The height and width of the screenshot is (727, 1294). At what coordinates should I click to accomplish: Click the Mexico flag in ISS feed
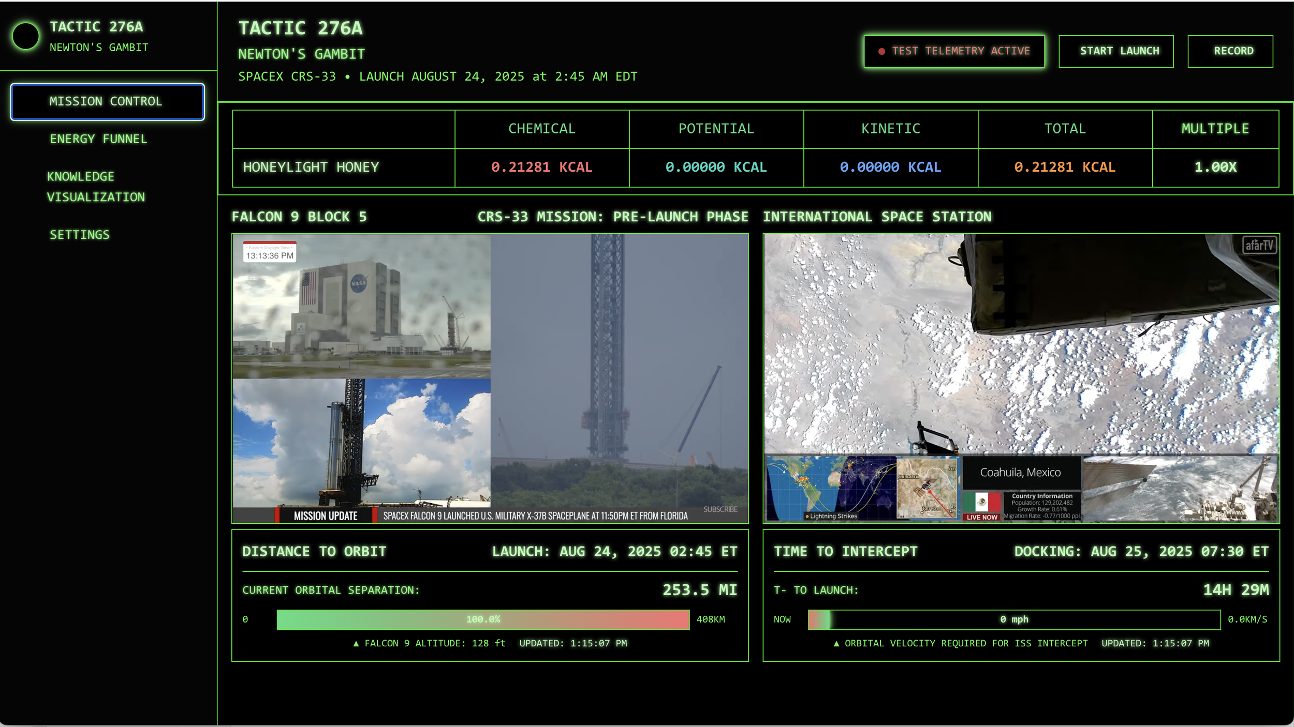(981, 502)
